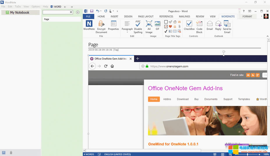Select My Notebook in the sidebar

(20, 13)
